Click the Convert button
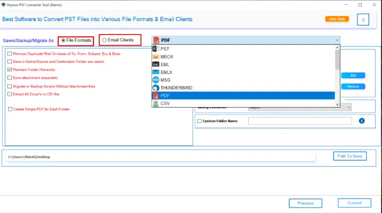The height and width of the screenshot is (213, 382). (354, 203)
